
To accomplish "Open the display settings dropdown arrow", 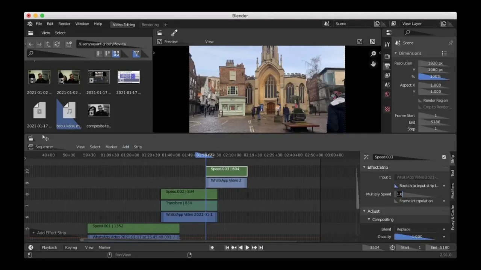I will (124, 54).
